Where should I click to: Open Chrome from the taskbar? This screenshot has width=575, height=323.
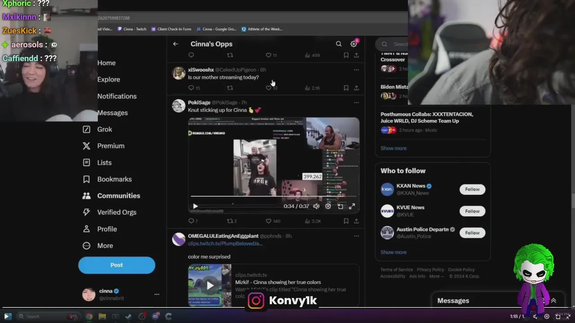pos(89,317)
